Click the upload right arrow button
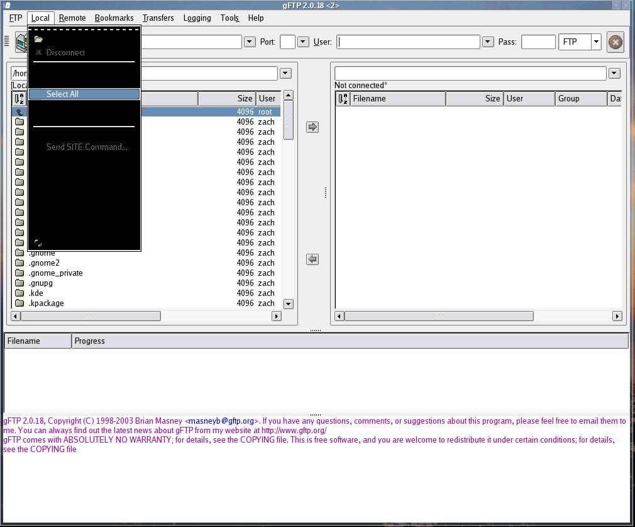 [x=312, y=127]
